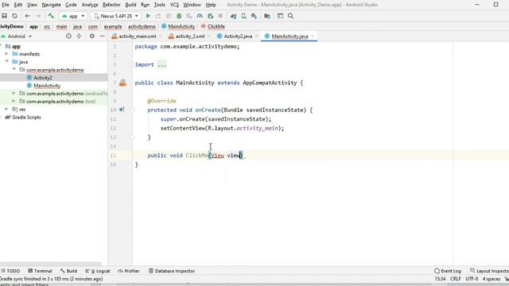Screen dimensions: 509x286
Task: Click the 4 spaces indent status
Action: (492, 279)
